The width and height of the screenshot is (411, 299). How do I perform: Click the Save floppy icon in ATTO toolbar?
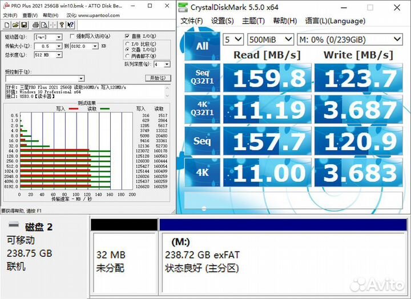pos(24,25)
